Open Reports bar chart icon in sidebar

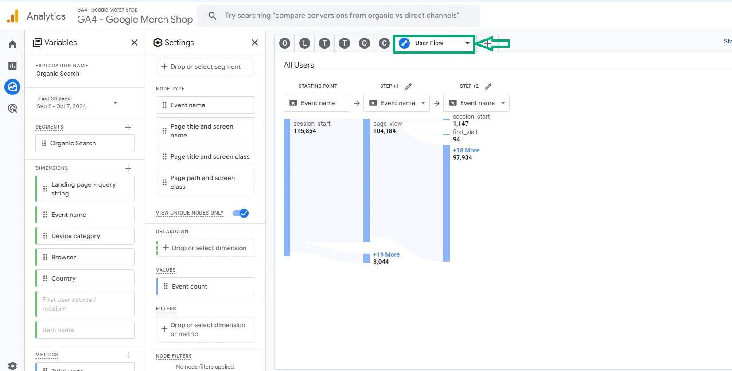(12, 66)
